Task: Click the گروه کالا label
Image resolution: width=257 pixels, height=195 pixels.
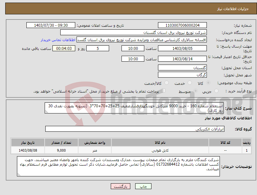Action: click(243, 129)
